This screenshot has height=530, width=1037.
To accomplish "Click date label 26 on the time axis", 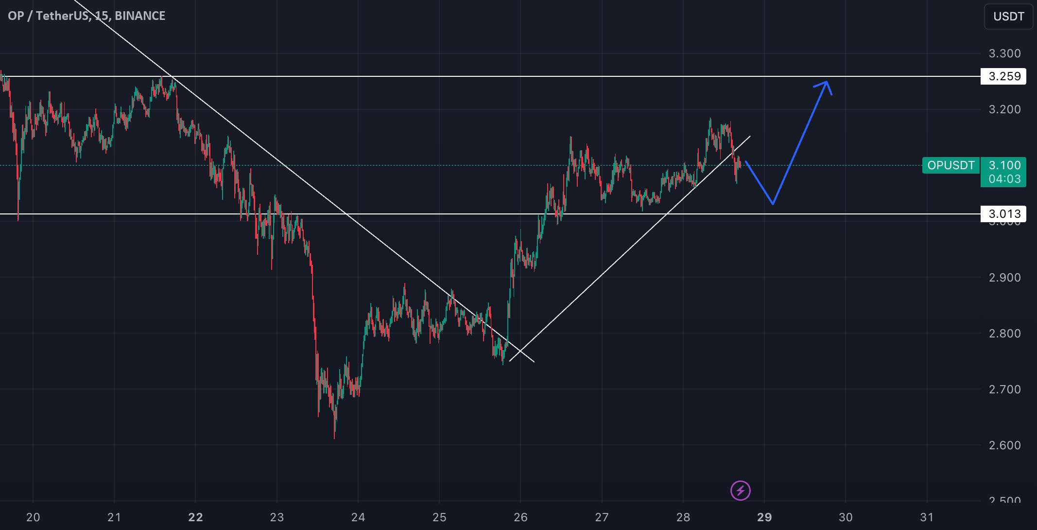I will pos(520,517).
